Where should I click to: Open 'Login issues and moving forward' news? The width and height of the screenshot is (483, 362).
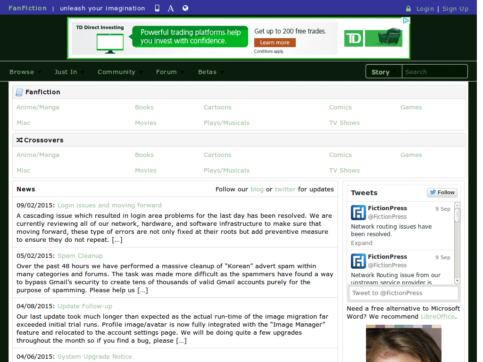point(109,206)
